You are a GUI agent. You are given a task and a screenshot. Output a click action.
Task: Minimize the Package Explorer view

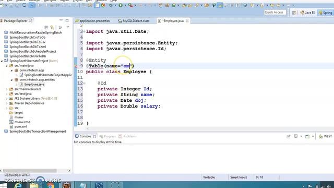(x=61, y=20)
